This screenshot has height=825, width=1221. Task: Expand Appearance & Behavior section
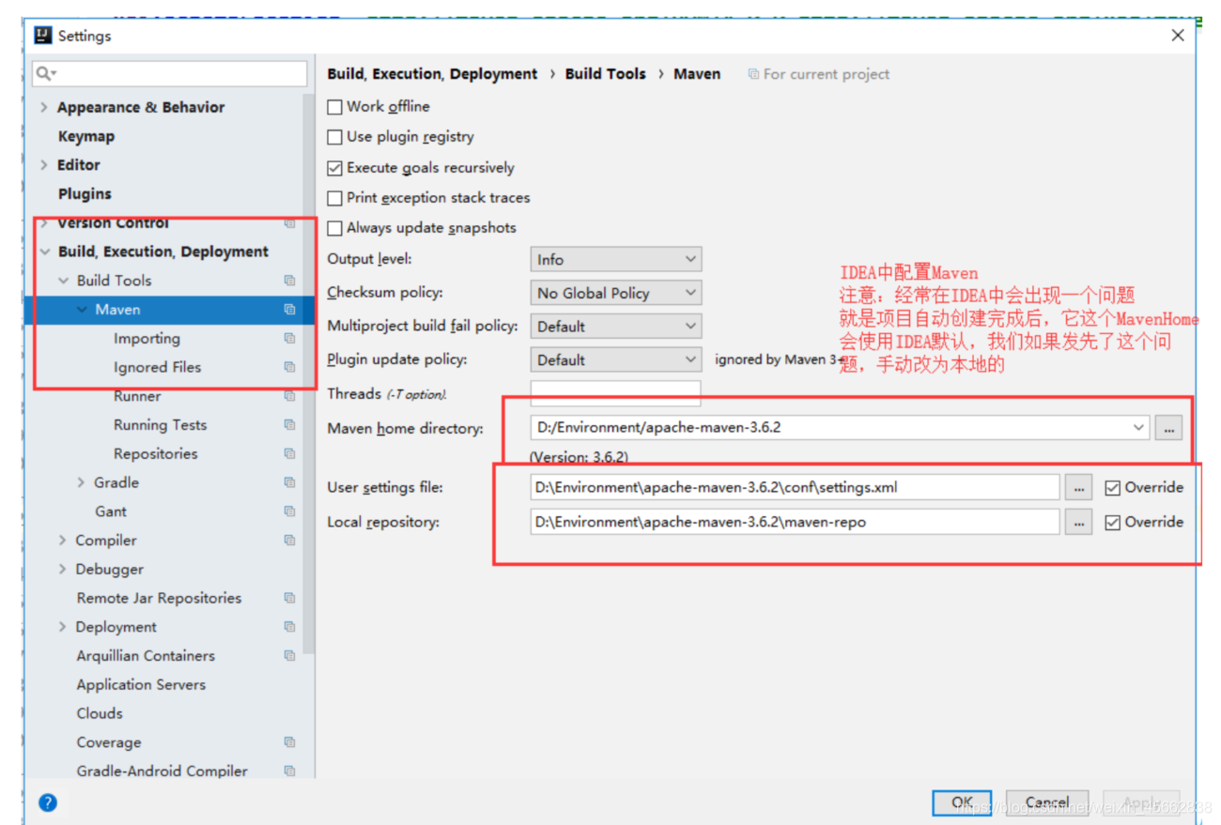coord(43,108)
